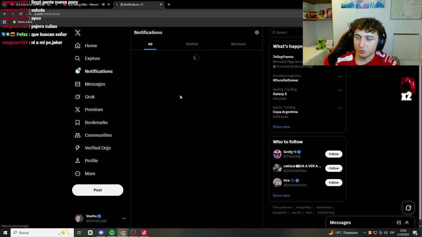Screen dimensions: 422x237
Task: Switch to the Verified notifications tab
Action: [x=192, y=44]
